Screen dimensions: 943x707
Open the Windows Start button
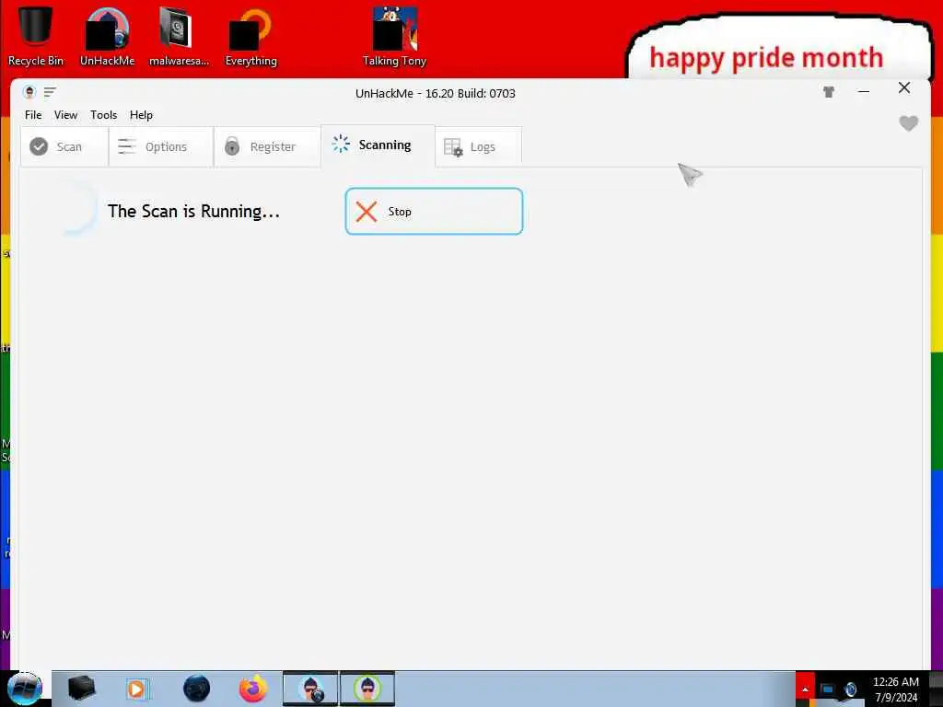pos(25,689)
